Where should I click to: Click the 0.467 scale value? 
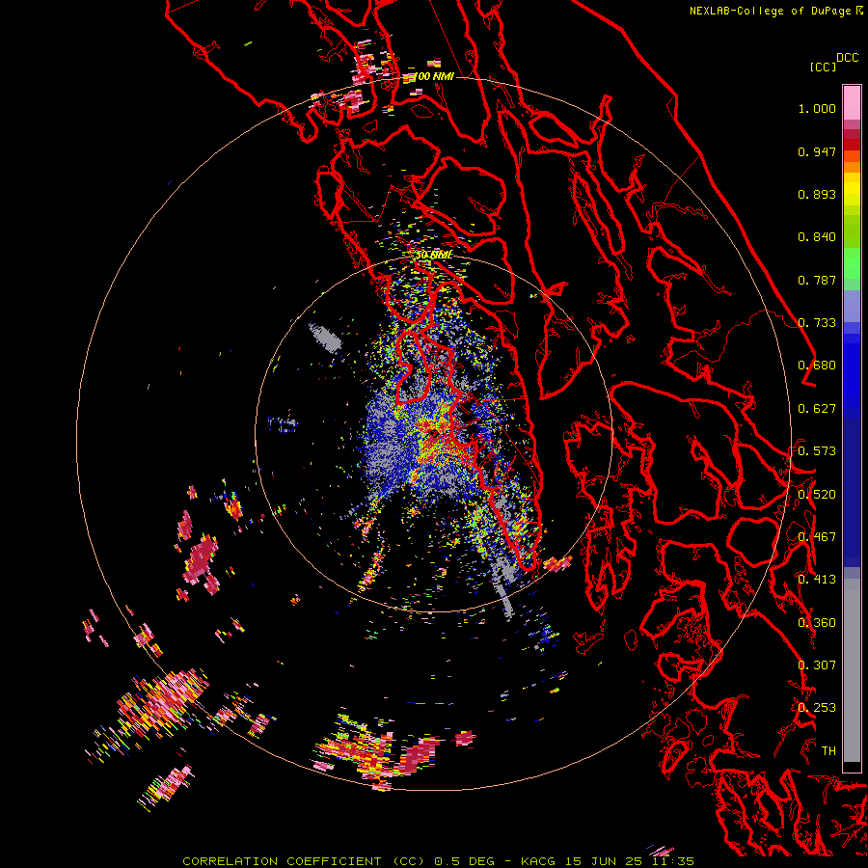(x=817, y=537)
